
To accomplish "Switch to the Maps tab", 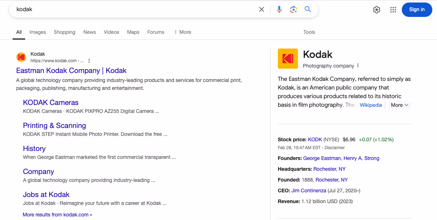I will coord(133,32).
